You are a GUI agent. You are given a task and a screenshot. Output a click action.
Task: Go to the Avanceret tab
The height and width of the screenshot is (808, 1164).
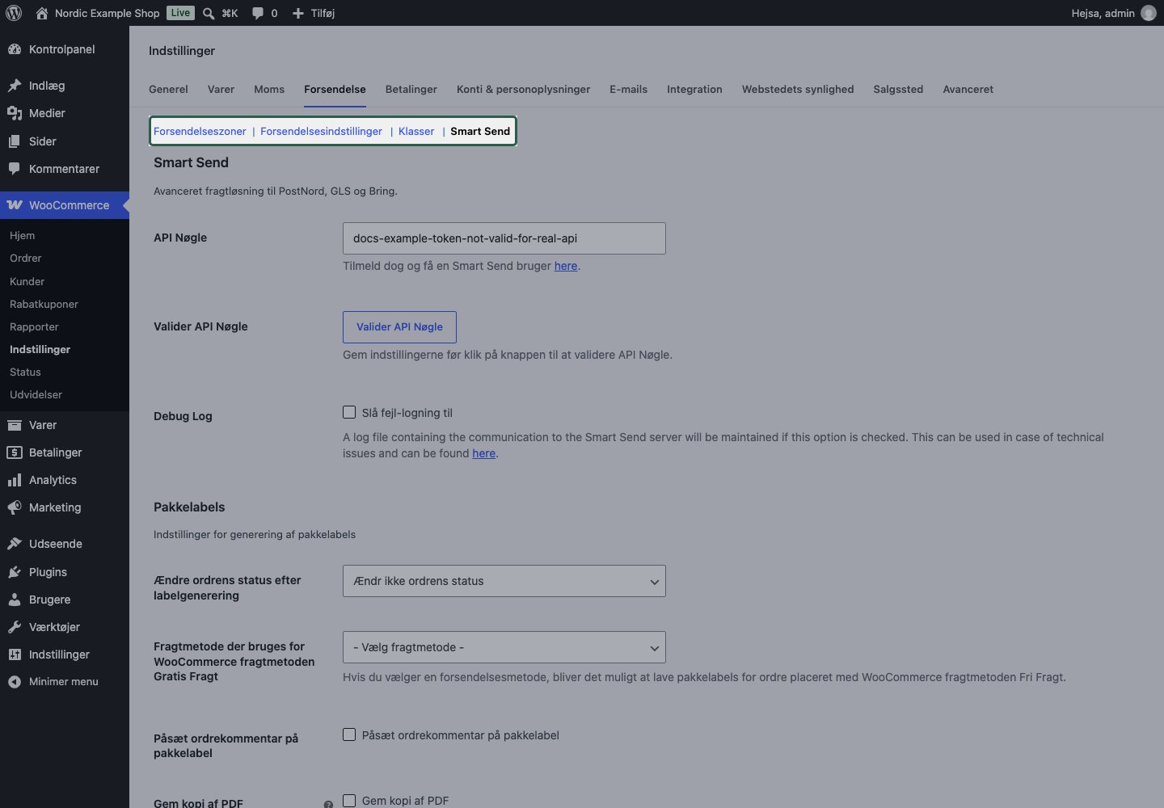tap(968, 89)
